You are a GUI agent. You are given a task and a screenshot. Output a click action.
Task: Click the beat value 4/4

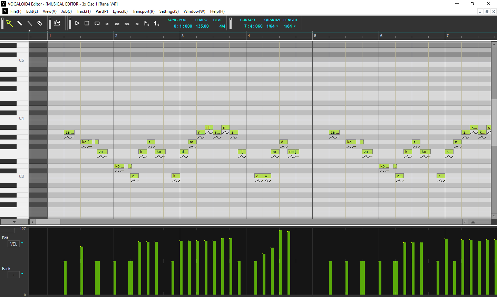222,26
